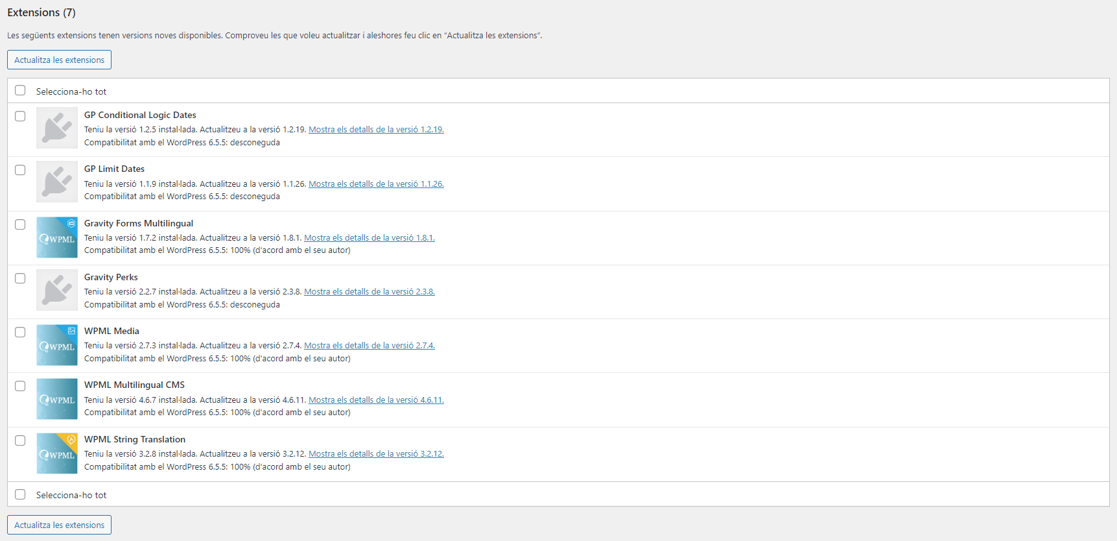Click the Gravity Forms Multilingual title
This screenshot has height=541, width=1117.
(x=139, y=223)
